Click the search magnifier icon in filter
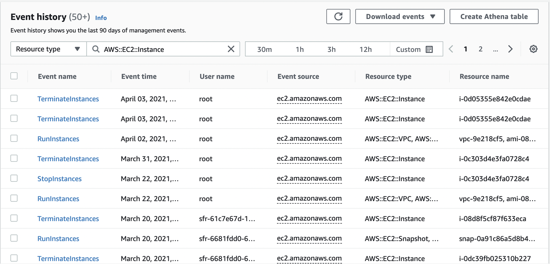This screenshot has width=550, height=264. (x=96, y=49)
